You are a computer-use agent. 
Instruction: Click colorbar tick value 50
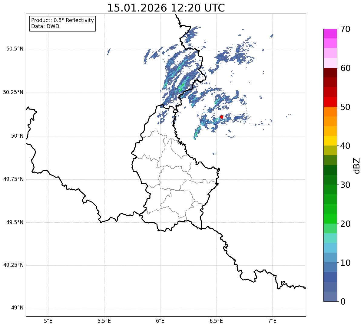coord(345,107)
